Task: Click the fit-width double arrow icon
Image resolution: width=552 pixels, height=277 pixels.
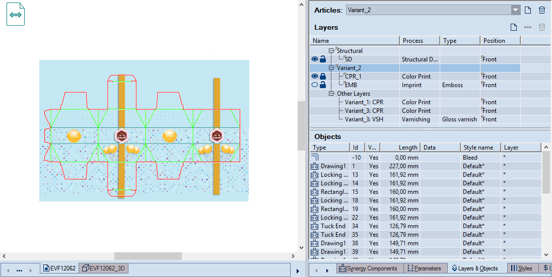Action: (16, 15)
